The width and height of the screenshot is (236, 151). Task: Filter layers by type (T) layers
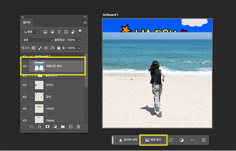(59, 32)
